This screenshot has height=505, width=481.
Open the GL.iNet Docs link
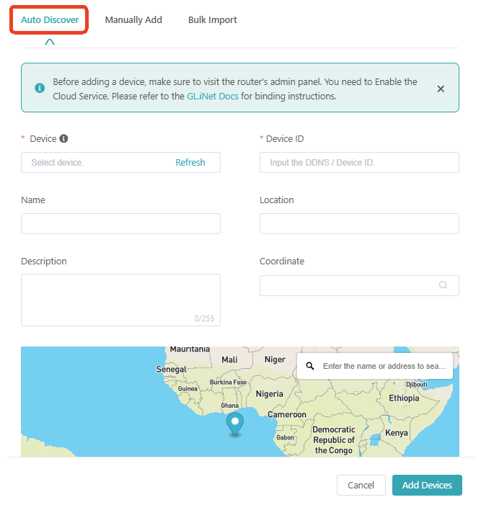tap(213, 96)
